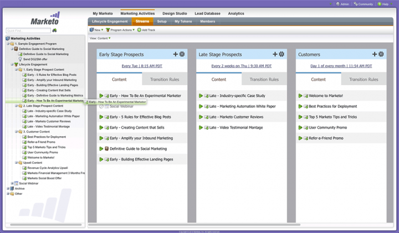
Task: Open Transition Rules tab for Customers stream
Action: pyautogui.click(x=364, y=79)
